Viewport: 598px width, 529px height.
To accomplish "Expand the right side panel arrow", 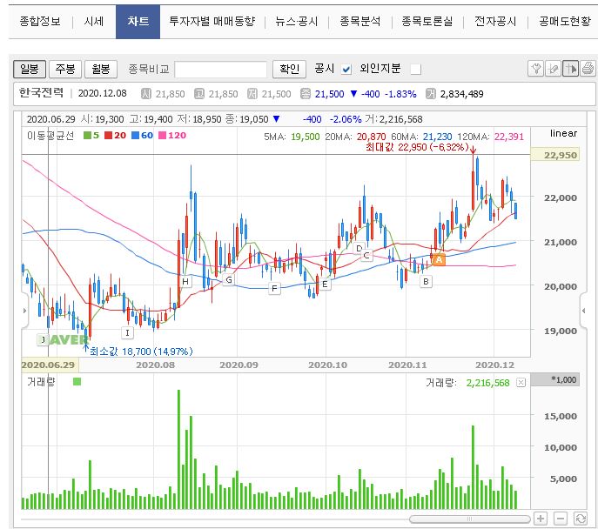I will [583, 311].
